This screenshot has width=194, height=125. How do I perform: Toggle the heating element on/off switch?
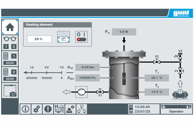(x=81, y=37)
